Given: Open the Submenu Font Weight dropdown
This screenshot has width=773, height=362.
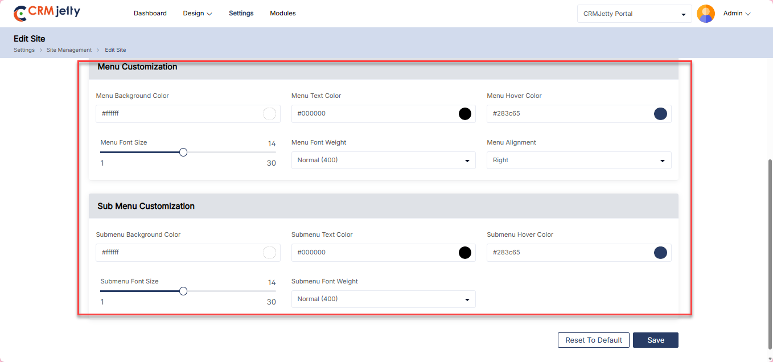Looking at the screenshot, I should [383, 299].
